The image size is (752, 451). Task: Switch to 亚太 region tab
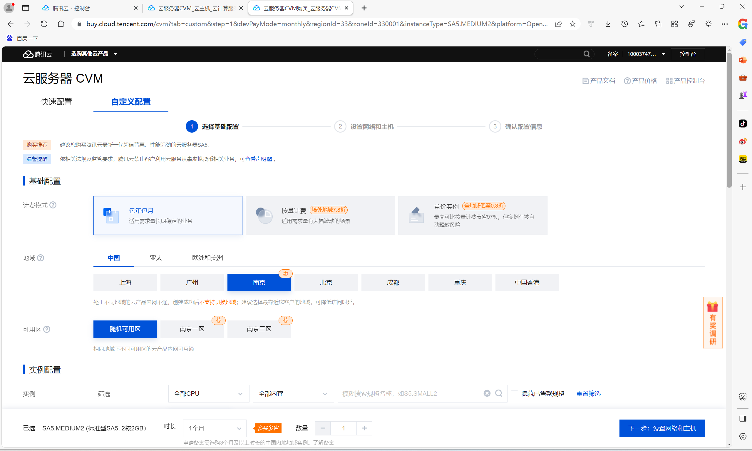[x=156, y=258]
